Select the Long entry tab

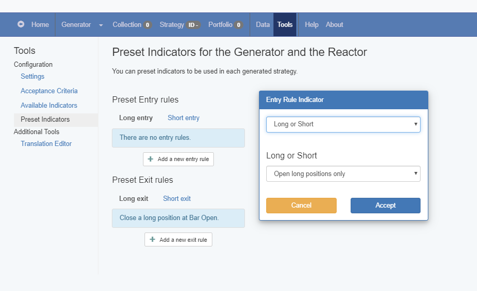tap(136, 118)
